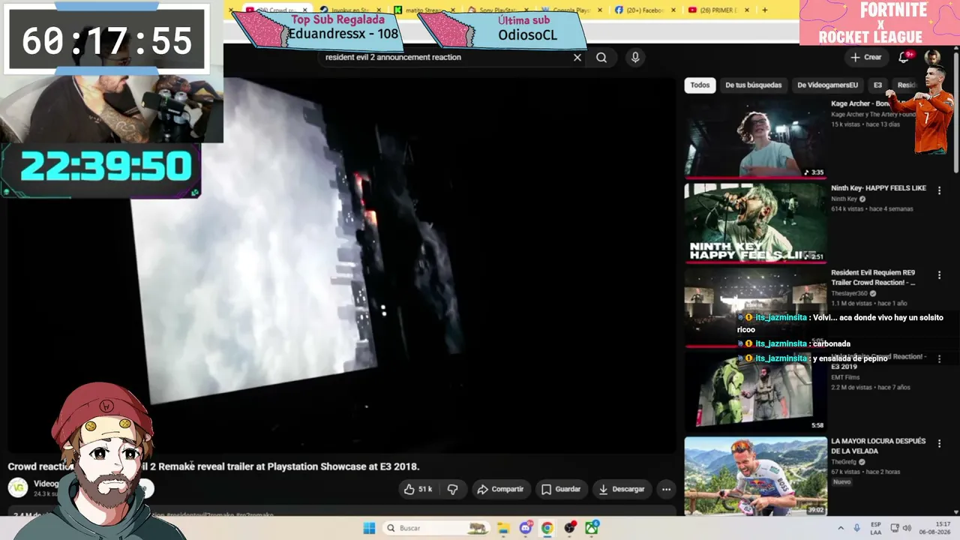960x540 pixels.
Task: Close the Kick matito Stream tab
Action: [x=453, y=10]
